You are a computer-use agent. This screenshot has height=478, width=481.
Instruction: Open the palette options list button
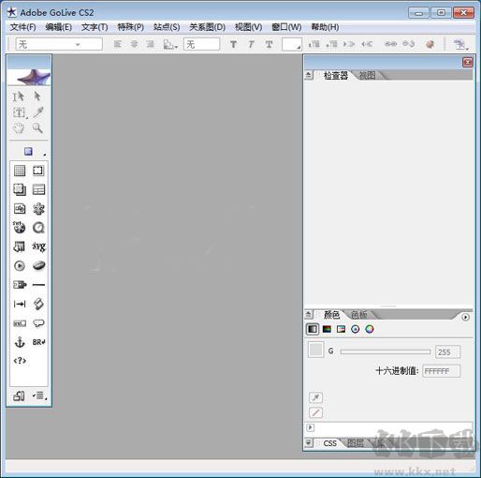[x=40, y=396]
